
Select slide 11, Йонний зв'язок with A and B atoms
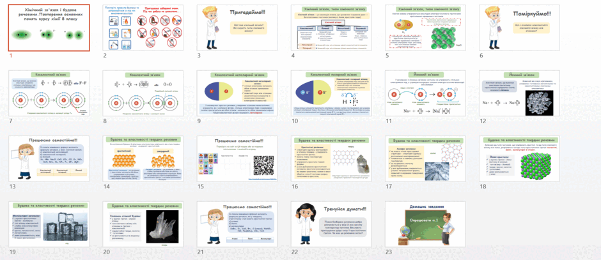(425, 93)
